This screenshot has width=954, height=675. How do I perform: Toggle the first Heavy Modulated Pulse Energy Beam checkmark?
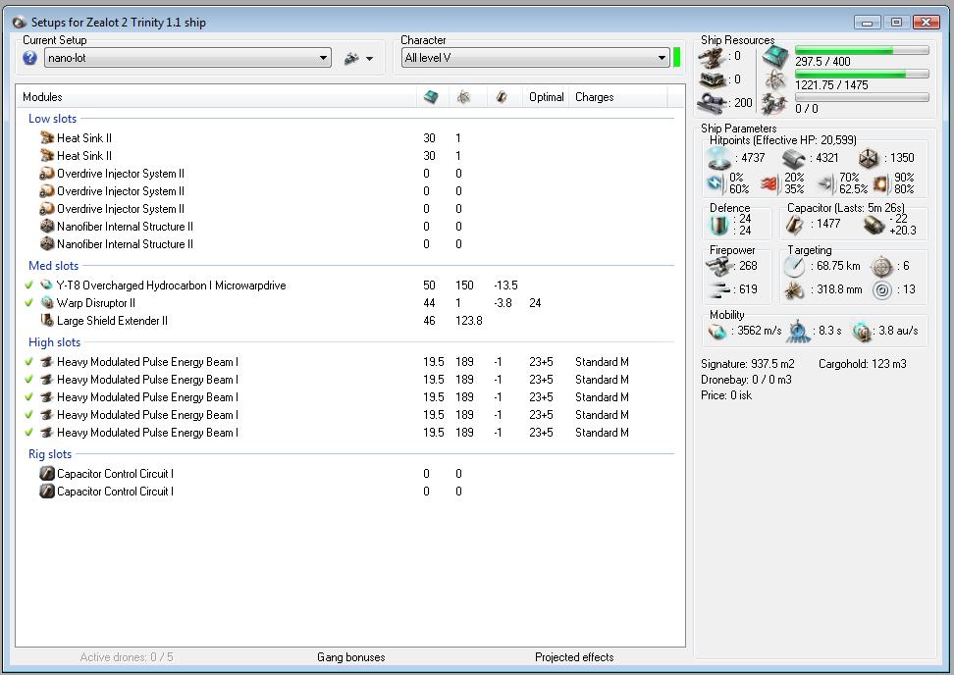point(28,362)
